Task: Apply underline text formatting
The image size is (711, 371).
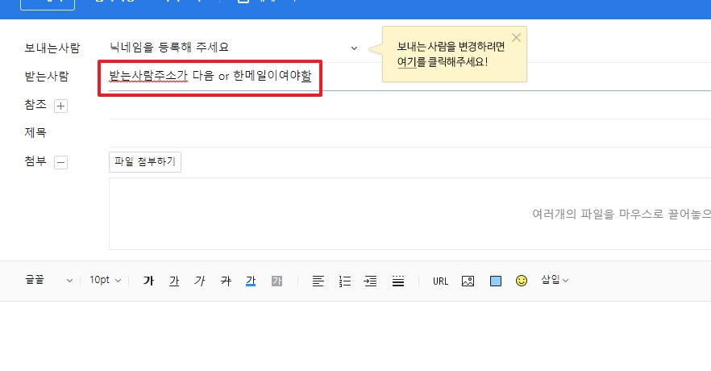Action: click(174, 281)
